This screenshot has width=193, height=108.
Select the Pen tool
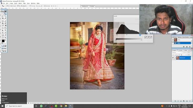click(3, 33)
